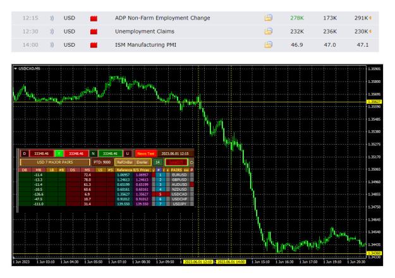Click the Reference B/S Prices header
Viewport: 395px width, 278px height.
pos(133,170)
